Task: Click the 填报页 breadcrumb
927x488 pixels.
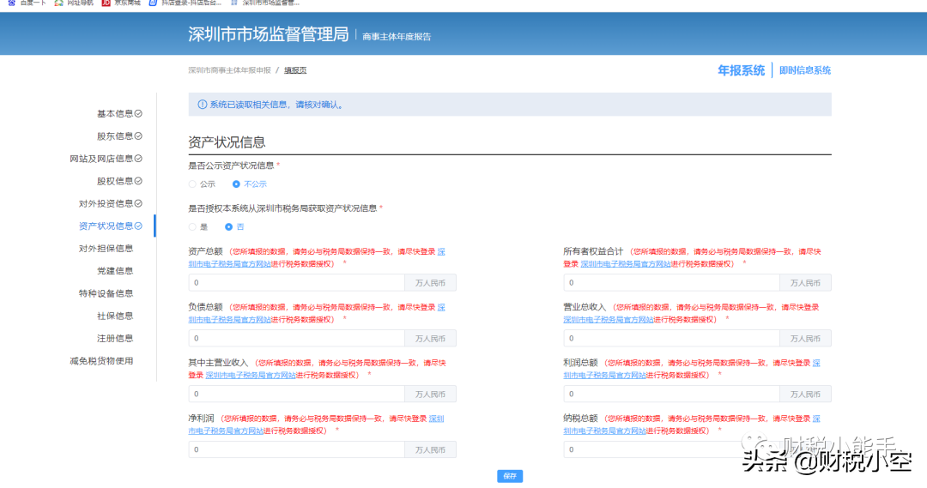Action: coord(295,70)
